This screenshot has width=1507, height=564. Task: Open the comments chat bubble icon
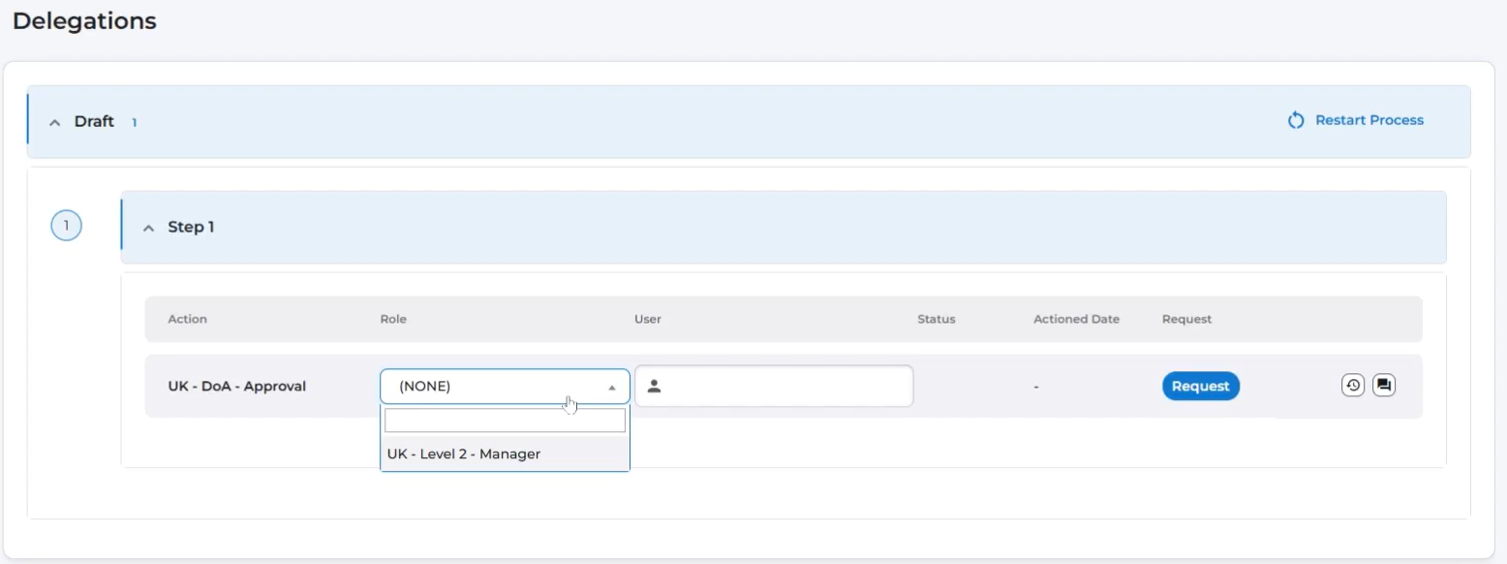1384,386
